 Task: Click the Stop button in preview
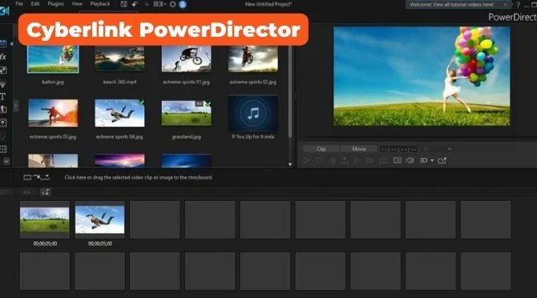[x=318, y=160]
